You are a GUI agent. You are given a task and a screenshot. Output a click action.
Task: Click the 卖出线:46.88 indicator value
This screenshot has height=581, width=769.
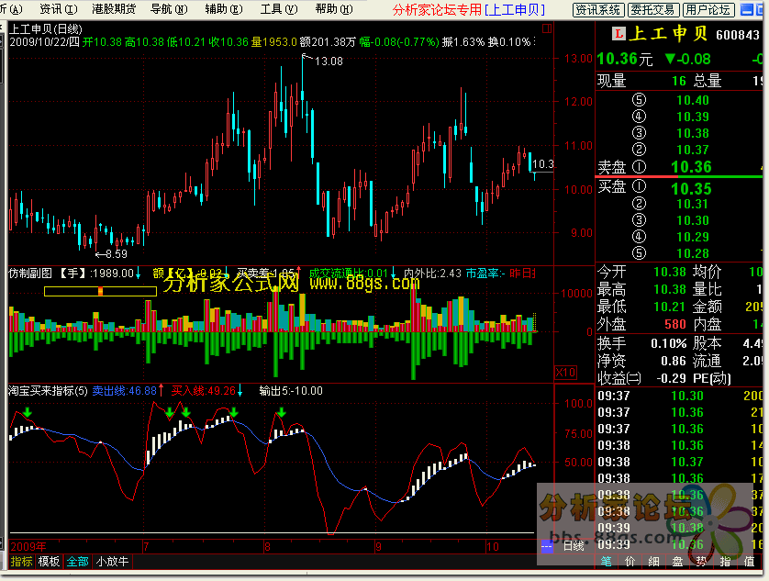125,391
